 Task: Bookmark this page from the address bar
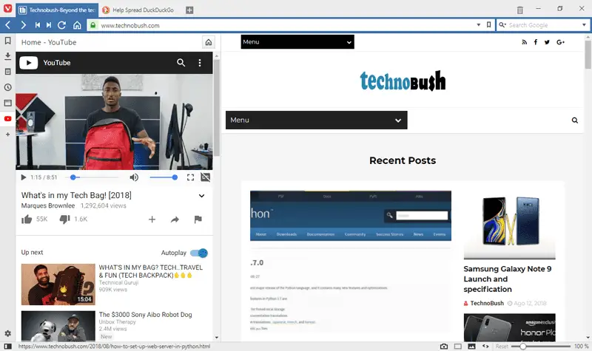pos(488,25)
